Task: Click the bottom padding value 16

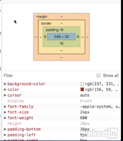Action: [x=61, y=43]
